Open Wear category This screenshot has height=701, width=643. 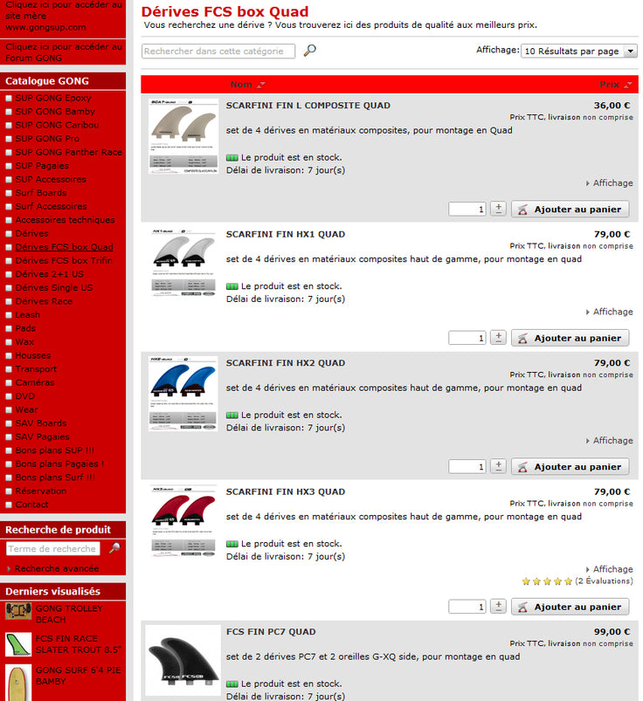pyautogui.click(x=26, y=409)
